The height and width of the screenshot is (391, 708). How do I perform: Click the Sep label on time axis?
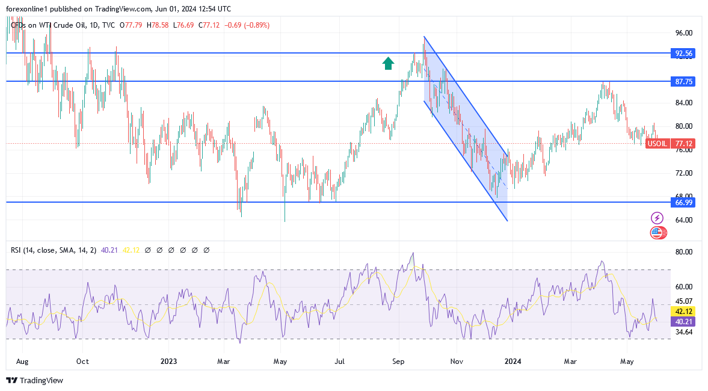click(x=397, y=362)
